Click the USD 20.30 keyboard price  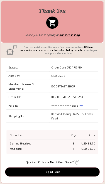pyautogui.click(x=88, y=149)
